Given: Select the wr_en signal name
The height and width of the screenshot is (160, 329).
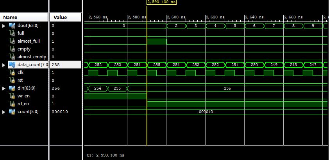Looking at the screenshot, I should click(x=23, y=96).
